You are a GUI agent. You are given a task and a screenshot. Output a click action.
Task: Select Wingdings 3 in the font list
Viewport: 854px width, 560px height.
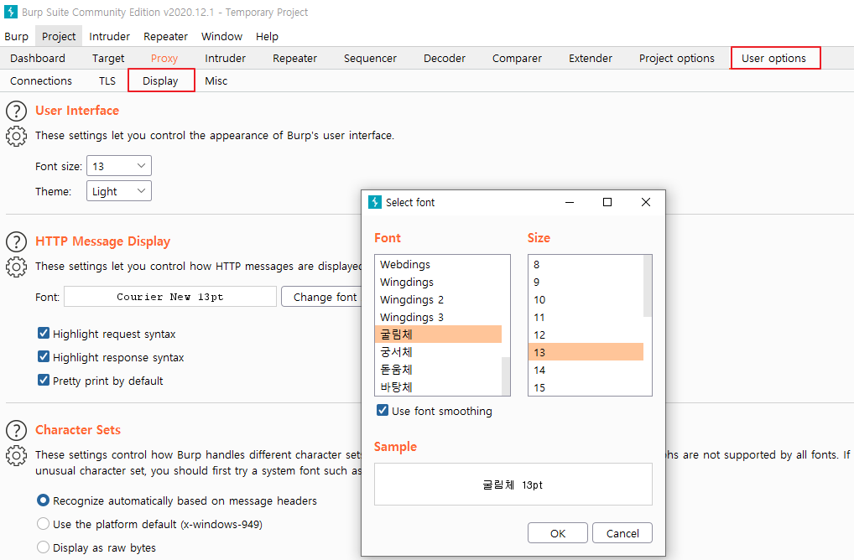[x=438, y=317]
